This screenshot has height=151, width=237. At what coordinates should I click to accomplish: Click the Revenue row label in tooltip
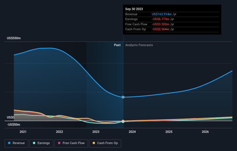coord(131,14)
